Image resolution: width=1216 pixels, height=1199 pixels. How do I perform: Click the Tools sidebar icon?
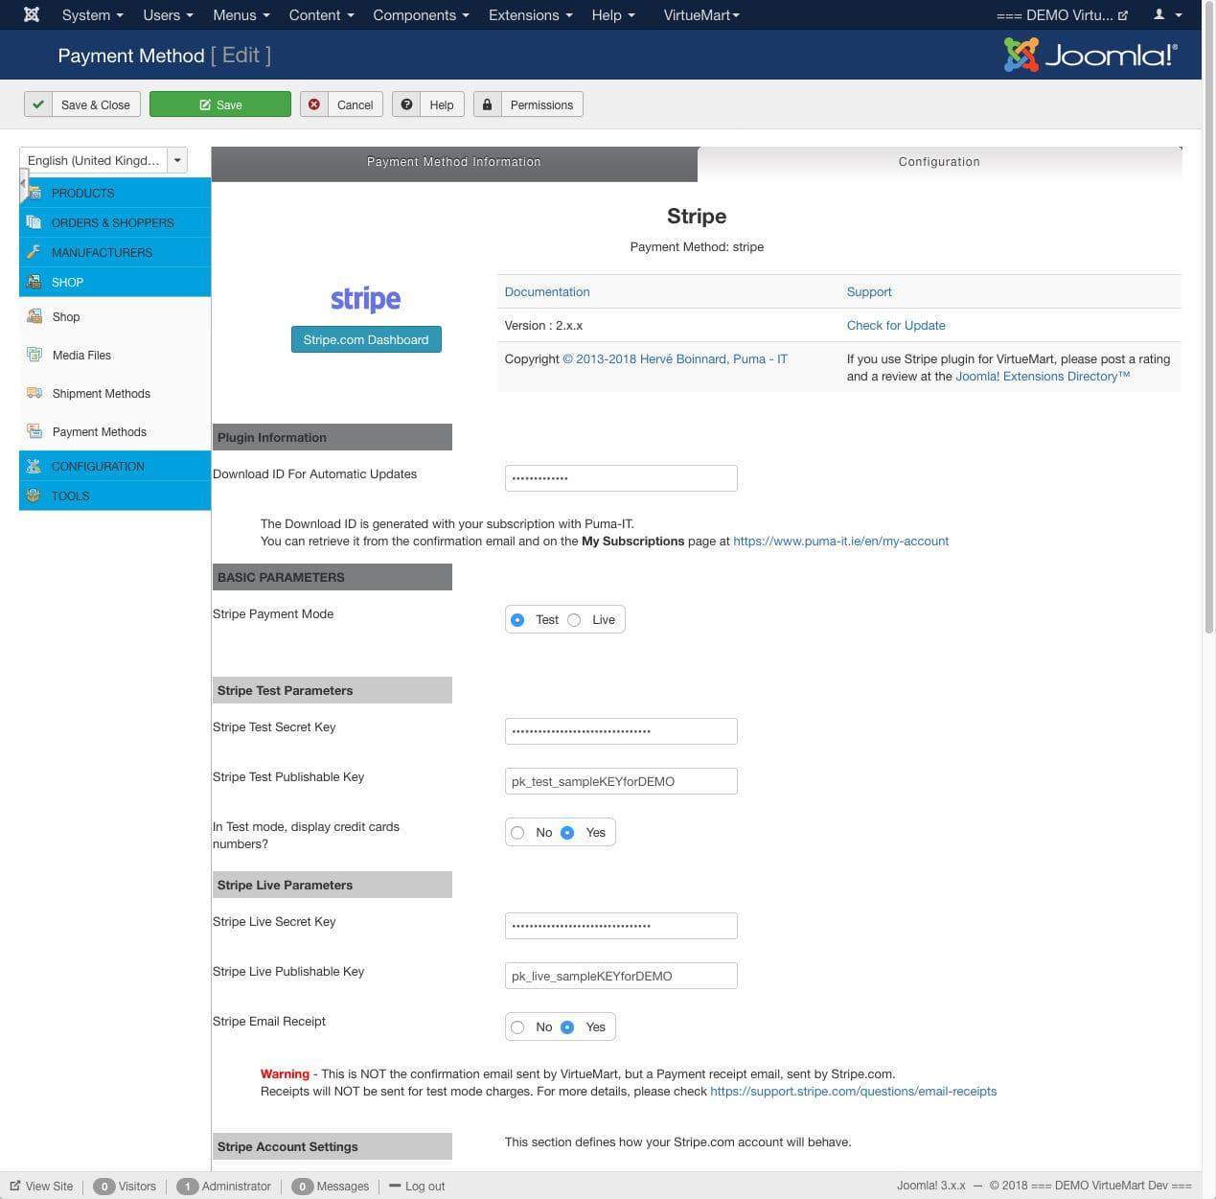34,496
